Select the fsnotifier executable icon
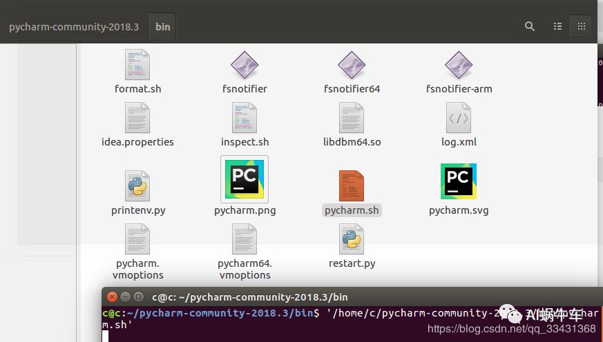 [x=245, y=66]
